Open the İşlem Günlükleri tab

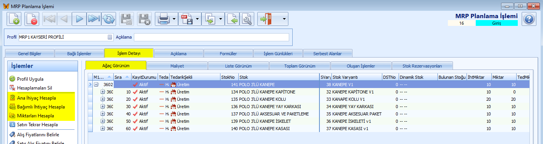pyautogui.click(x=278, y=53)
